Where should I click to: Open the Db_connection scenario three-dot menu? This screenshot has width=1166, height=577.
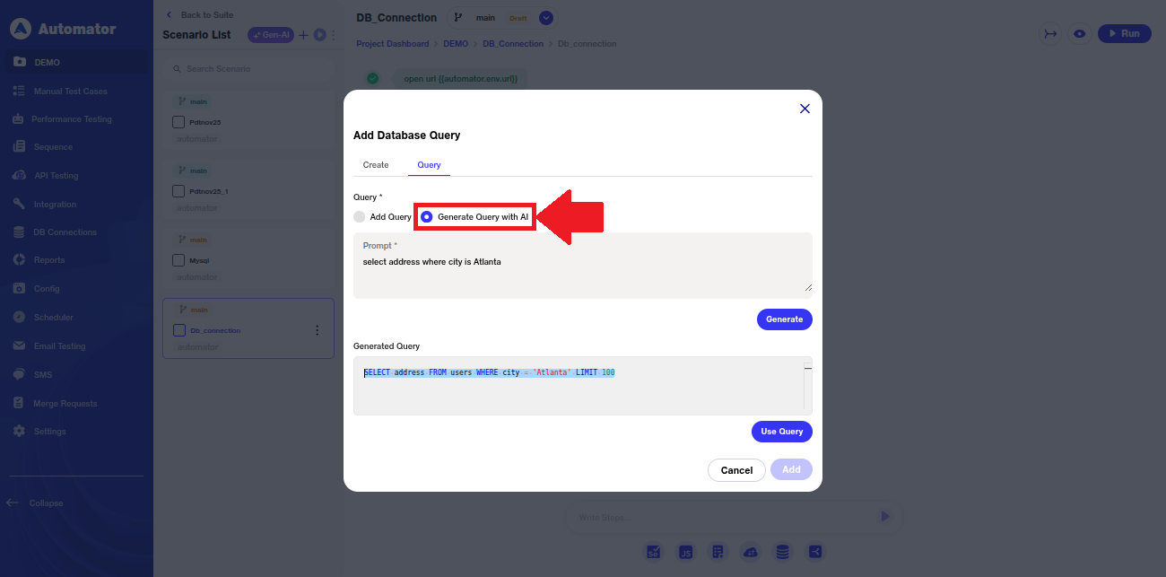click(x=317, y=330)
